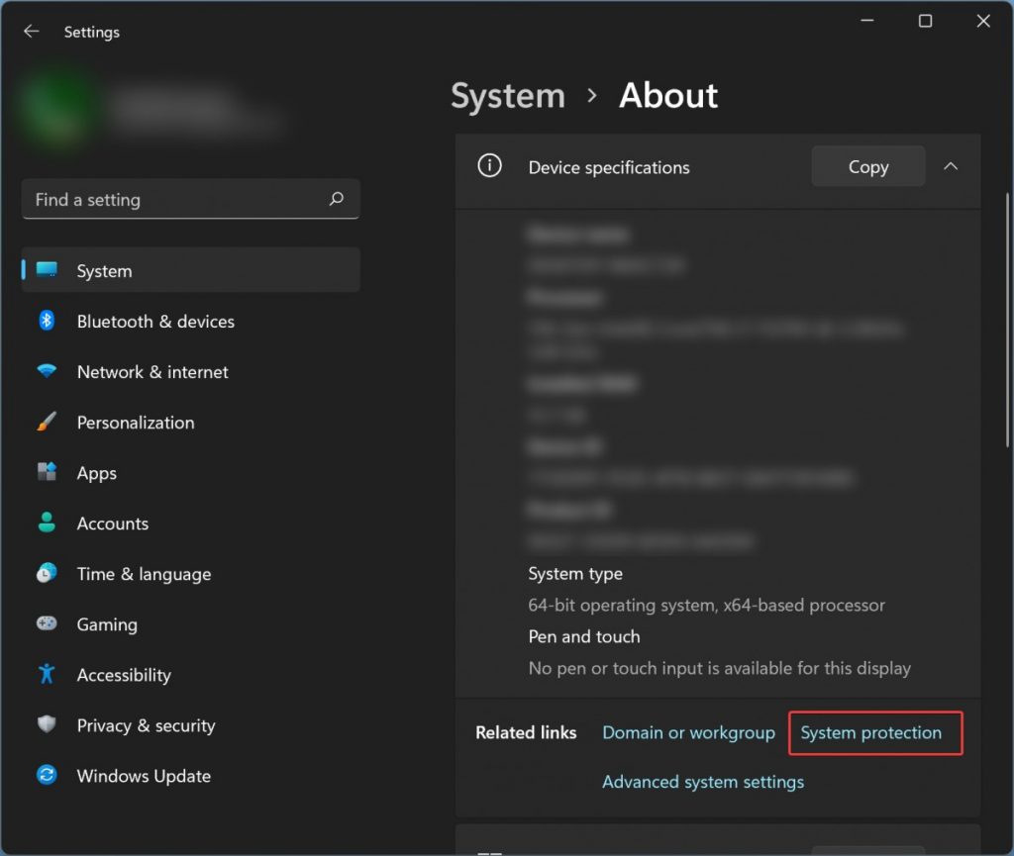This screenshot has height=856, width=1014.
Task: Click the vertical scrollbar on right
Action: coord(1007,320)
